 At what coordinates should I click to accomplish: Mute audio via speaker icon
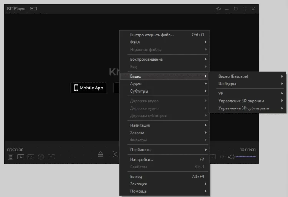[231, 157]
